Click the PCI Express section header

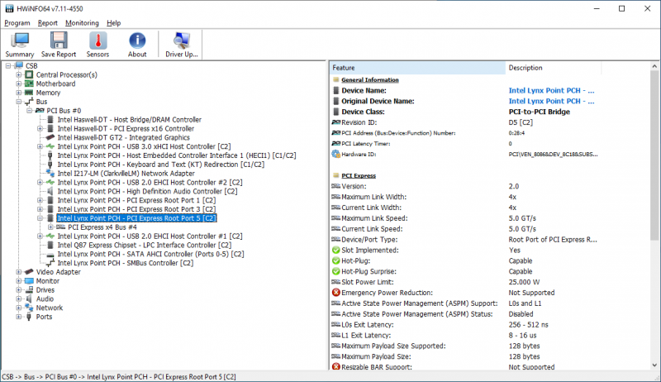pos(359,176)
